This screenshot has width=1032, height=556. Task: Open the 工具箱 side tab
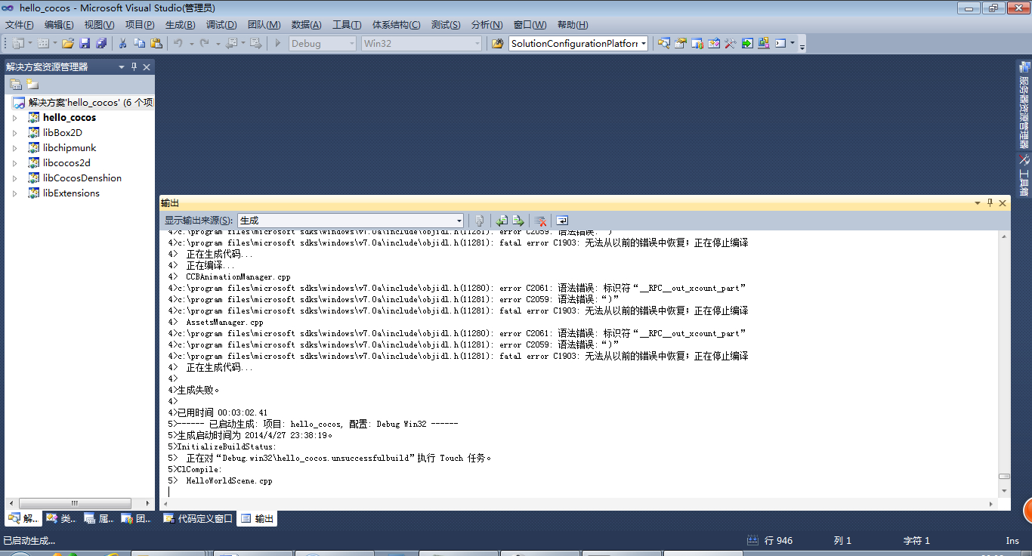(x=1024, y=175)
